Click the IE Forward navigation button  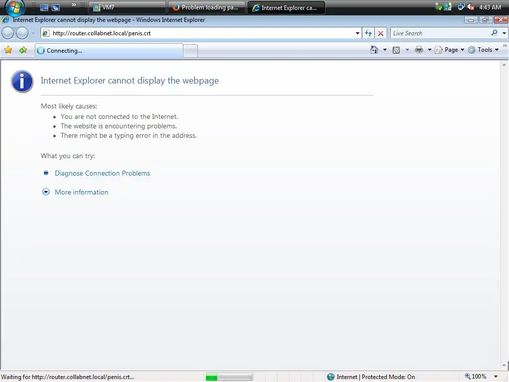22,33
